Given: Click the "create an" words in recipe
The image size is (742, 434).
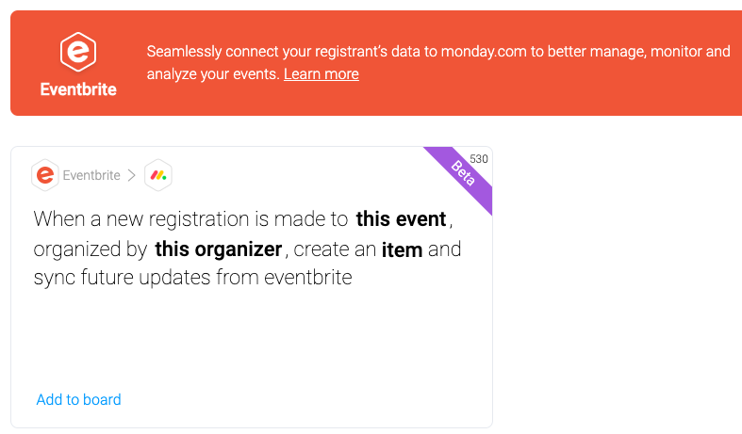Looking at the screenshot, I should (x=335, y=249).
